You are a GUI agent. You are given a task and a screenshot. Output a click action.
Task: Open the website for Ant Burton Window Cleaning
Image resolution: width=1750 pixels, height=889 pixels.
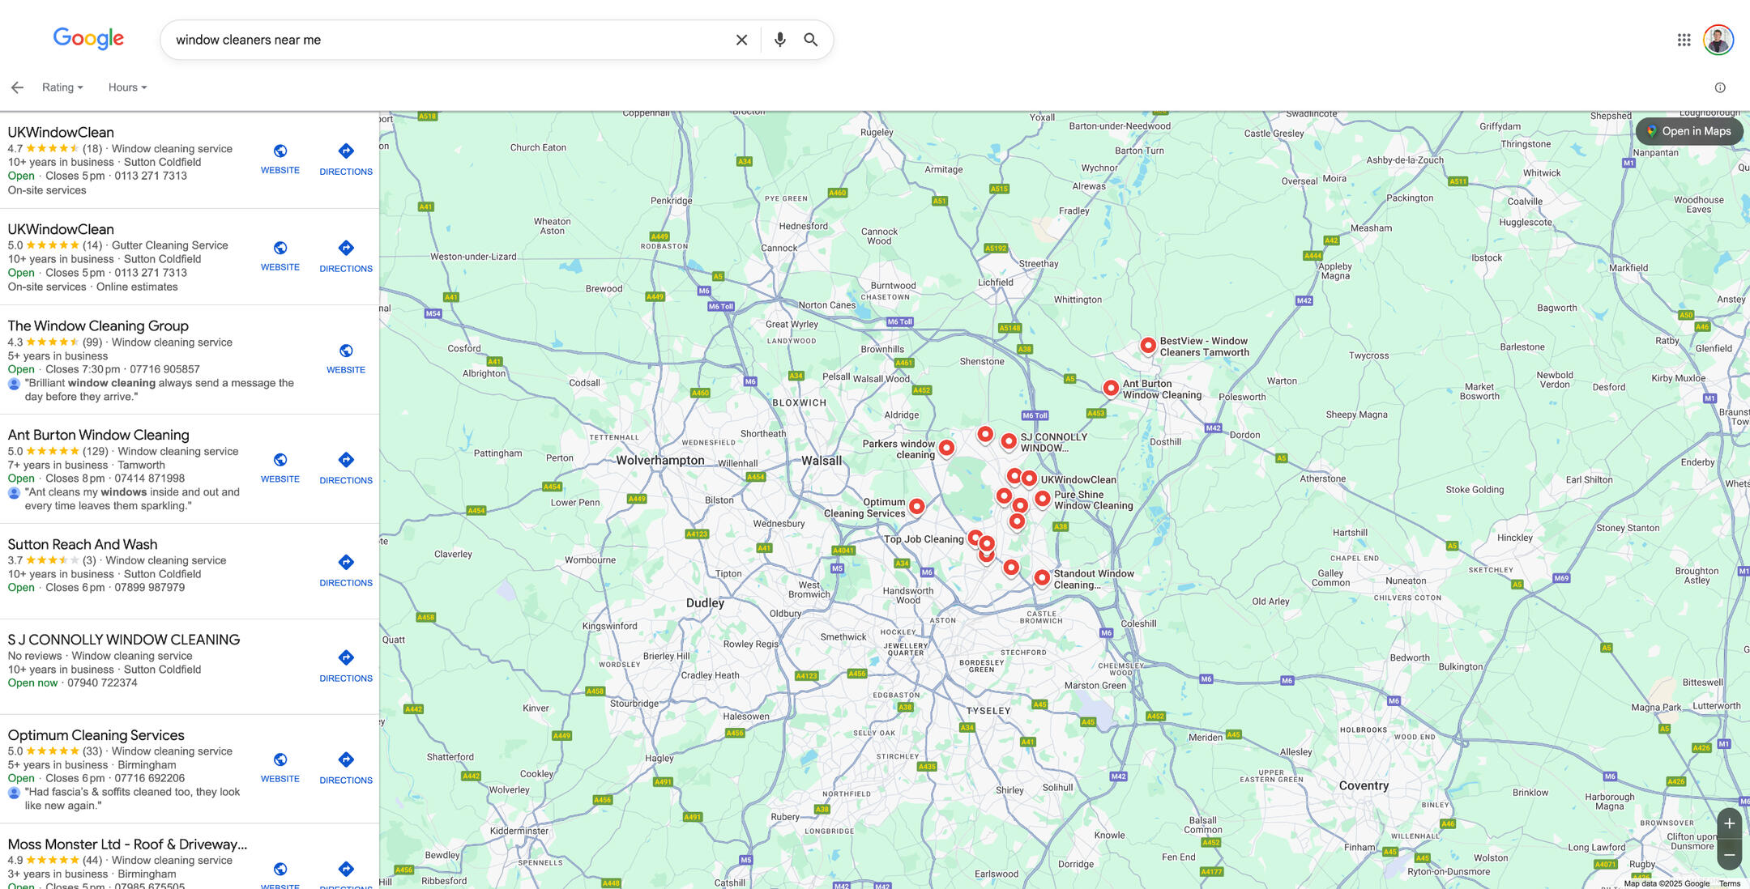280,466
